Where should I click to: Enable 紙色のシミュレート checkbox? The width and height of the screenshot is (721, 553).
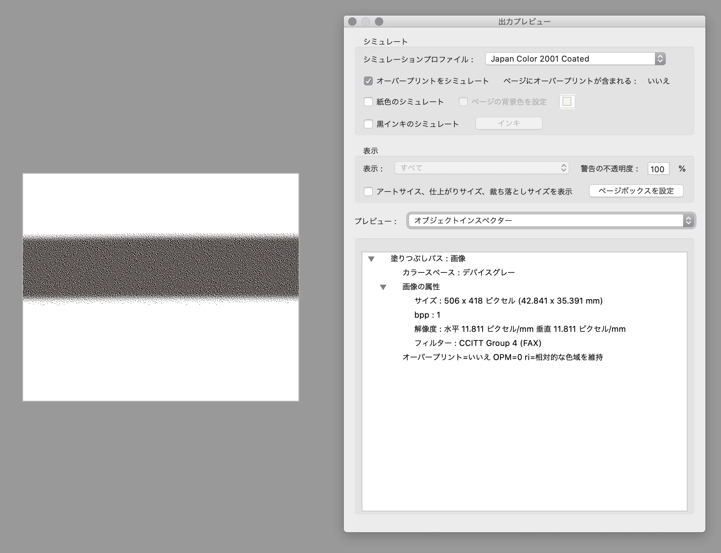(x=368, y=102)
